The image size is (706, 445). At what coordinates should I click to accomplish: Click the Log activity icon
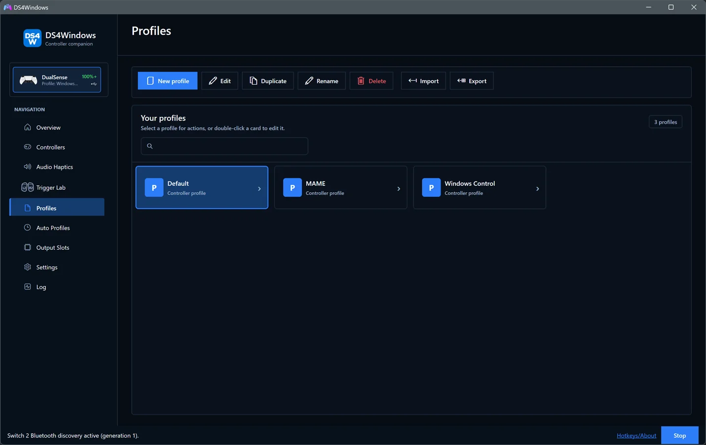point(28,287)
